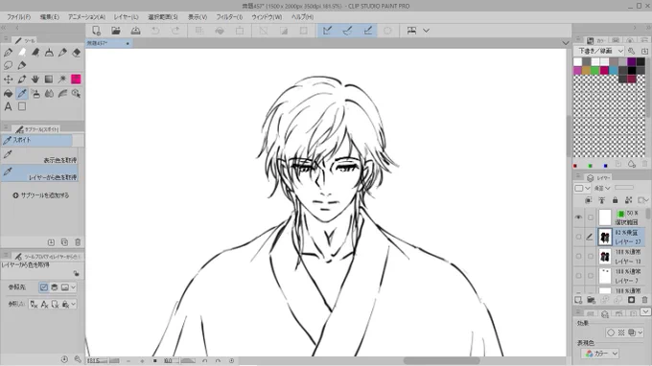Toggle visibility of layer 7
This screenshot has height=366, width=652.
[578, 275]
